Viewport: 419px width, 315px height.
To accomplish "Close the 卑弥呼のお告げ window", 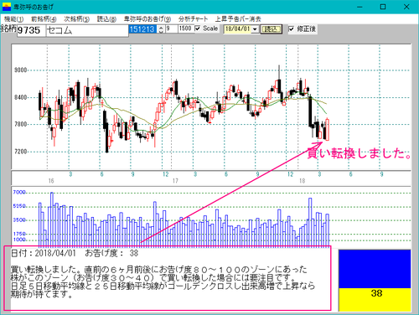I will (406, 7).
